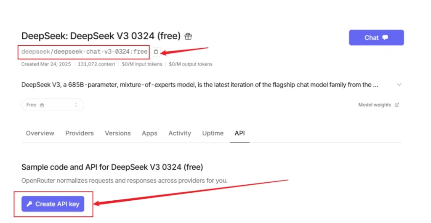Click the 131,072 context stat
Screen dimensions: 431x223
click(96, 64)
